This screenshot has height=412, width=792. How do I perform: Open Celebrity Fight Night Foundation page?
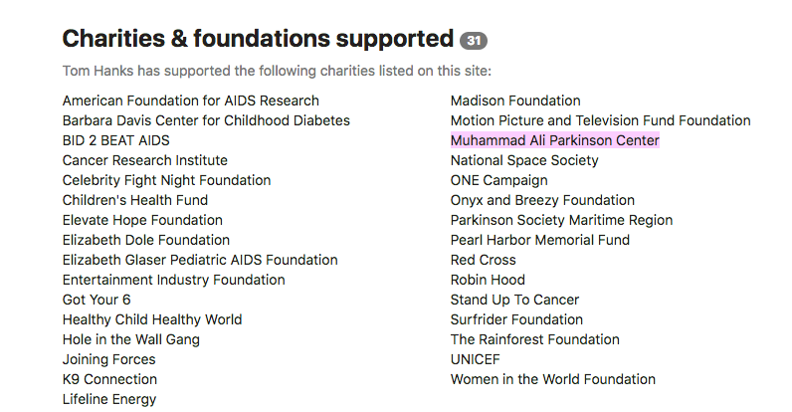point(166,180)
